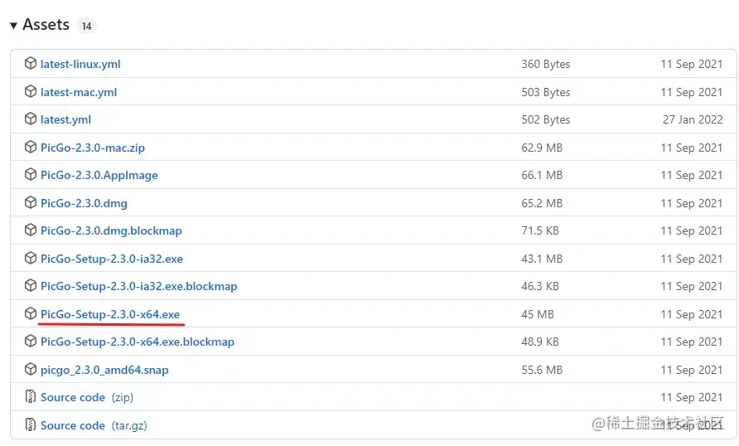Click the date in the Source code (zip) row
Screen dimensions: 739x446
(692, 397)
